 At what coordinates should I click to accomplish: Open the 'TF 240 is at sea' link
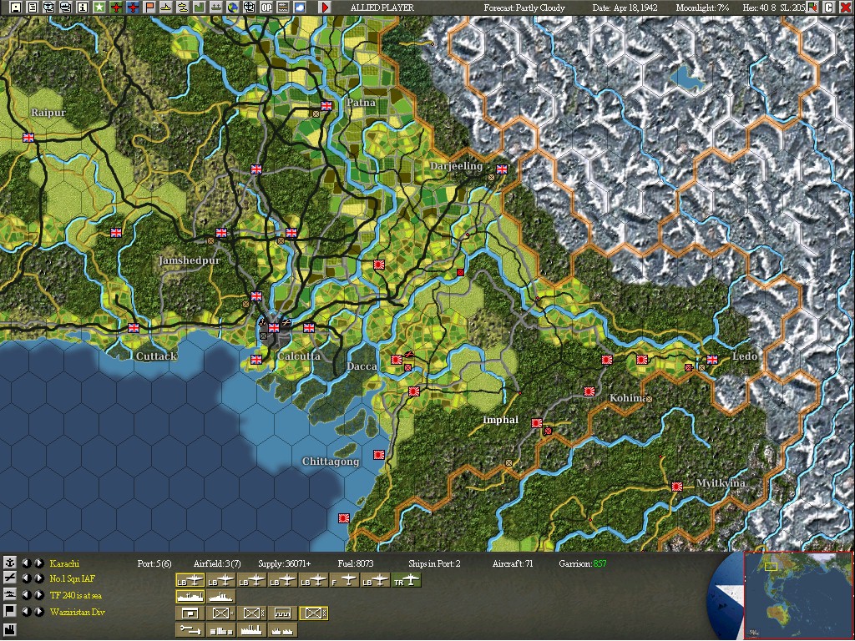click(76, 595)
